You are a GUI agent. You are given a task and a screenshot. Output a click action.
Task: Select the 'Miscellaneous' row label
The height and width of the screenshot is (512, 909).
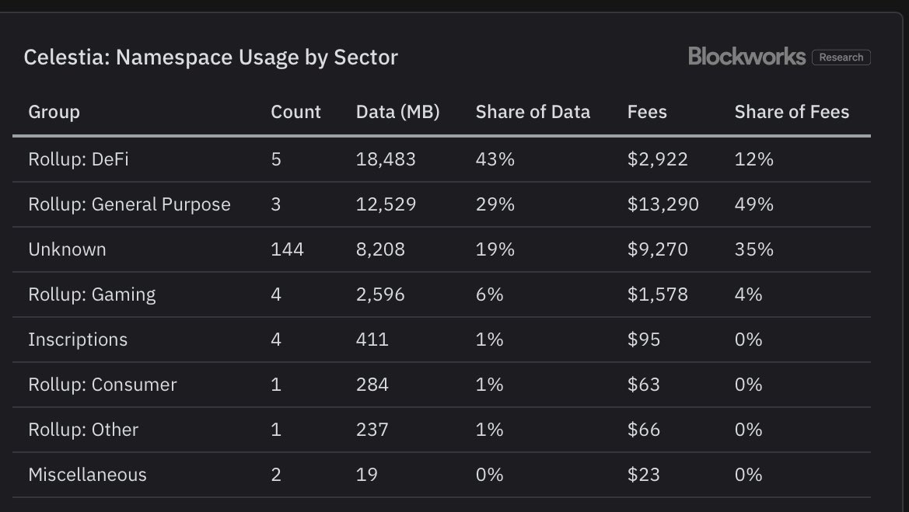88,475
